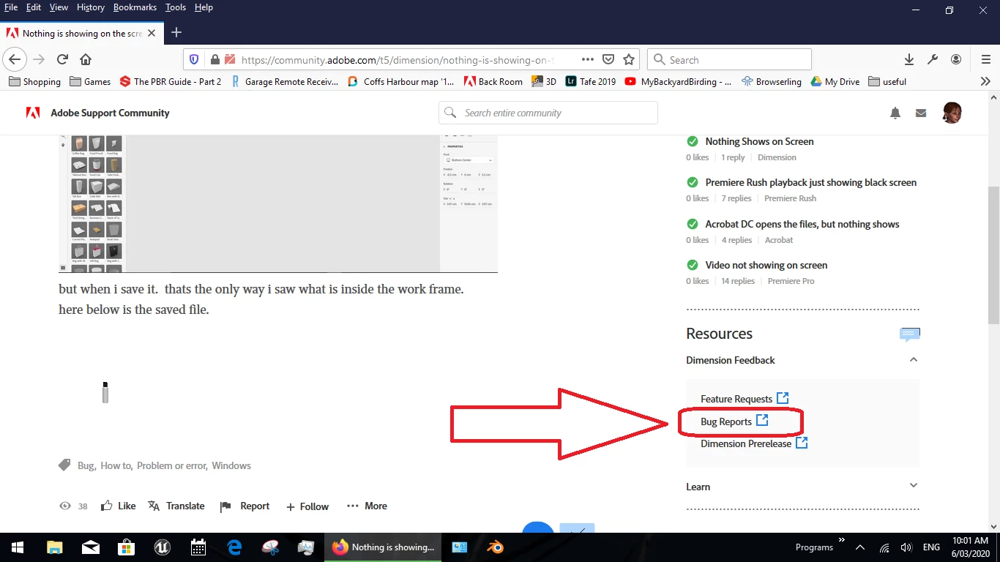The image size is (1000, 562).
Task: Open 'Video not showing on screen' thread
Action: (766, 265)
